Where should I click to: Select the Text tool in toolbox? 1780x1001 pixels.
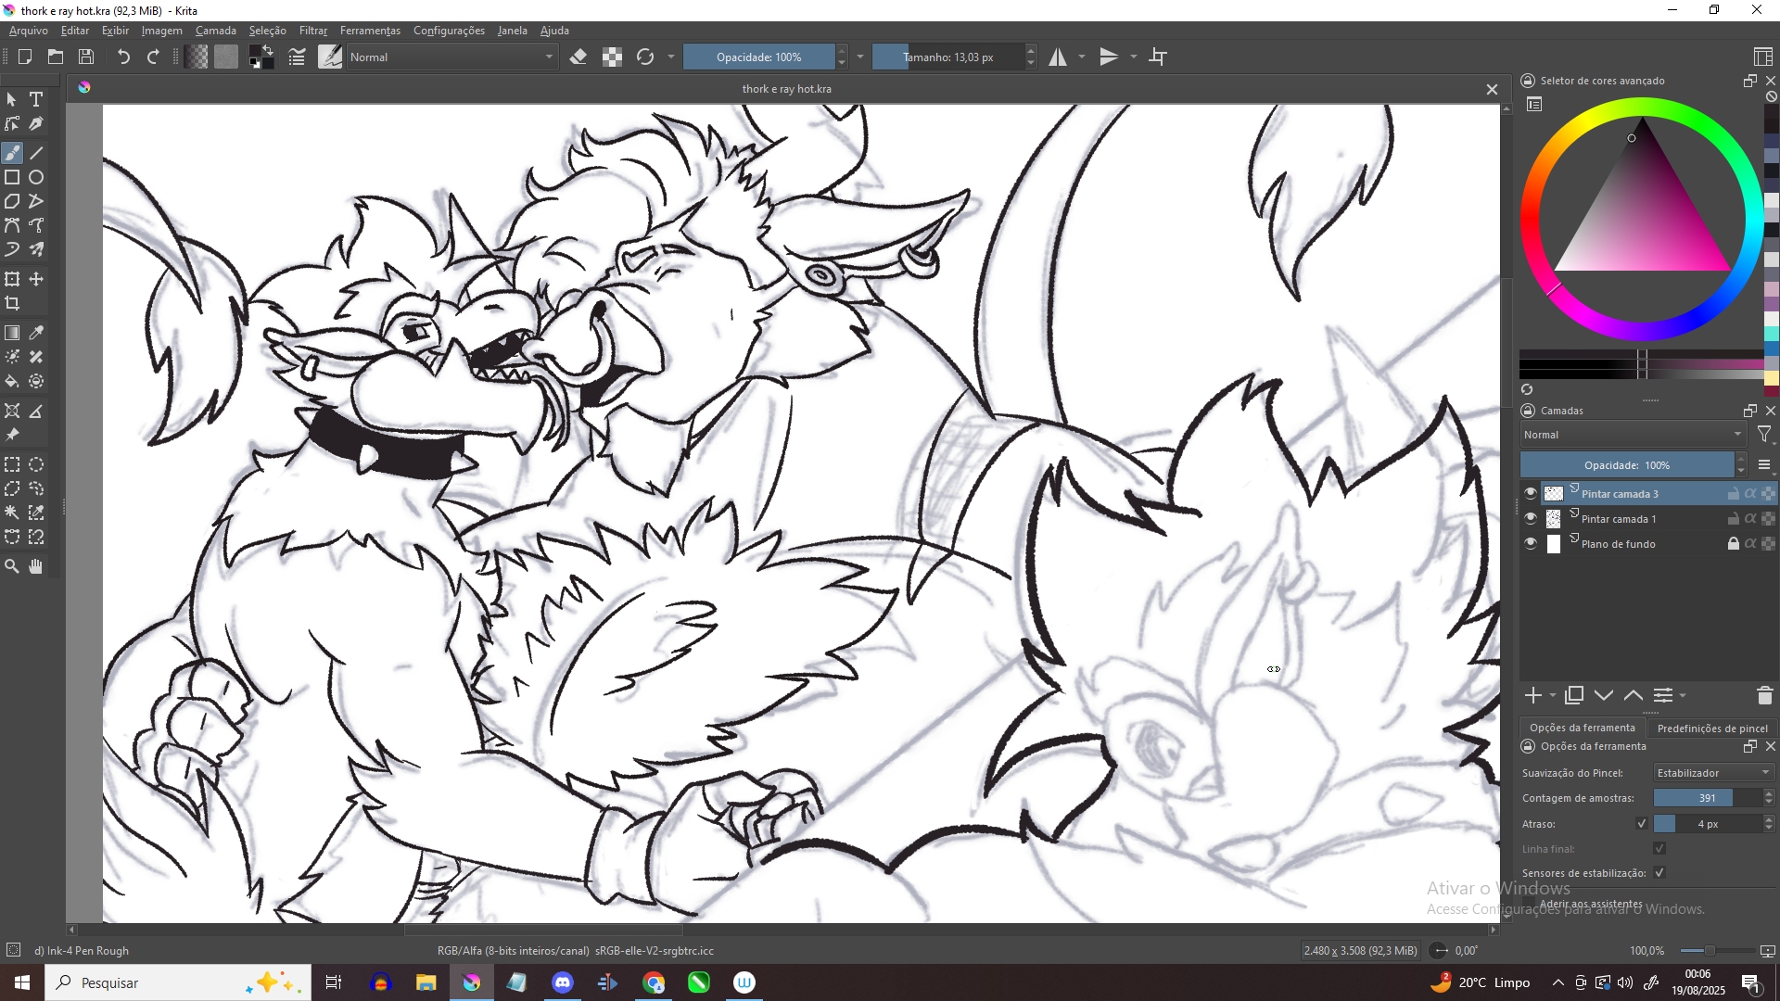36,99
